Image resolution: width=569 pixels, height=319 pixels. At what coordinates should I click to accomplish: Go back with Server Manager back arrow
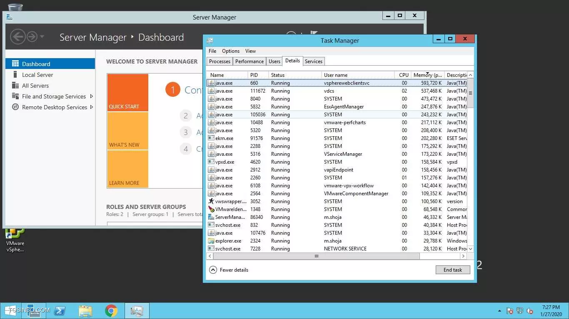click(17, 37)
